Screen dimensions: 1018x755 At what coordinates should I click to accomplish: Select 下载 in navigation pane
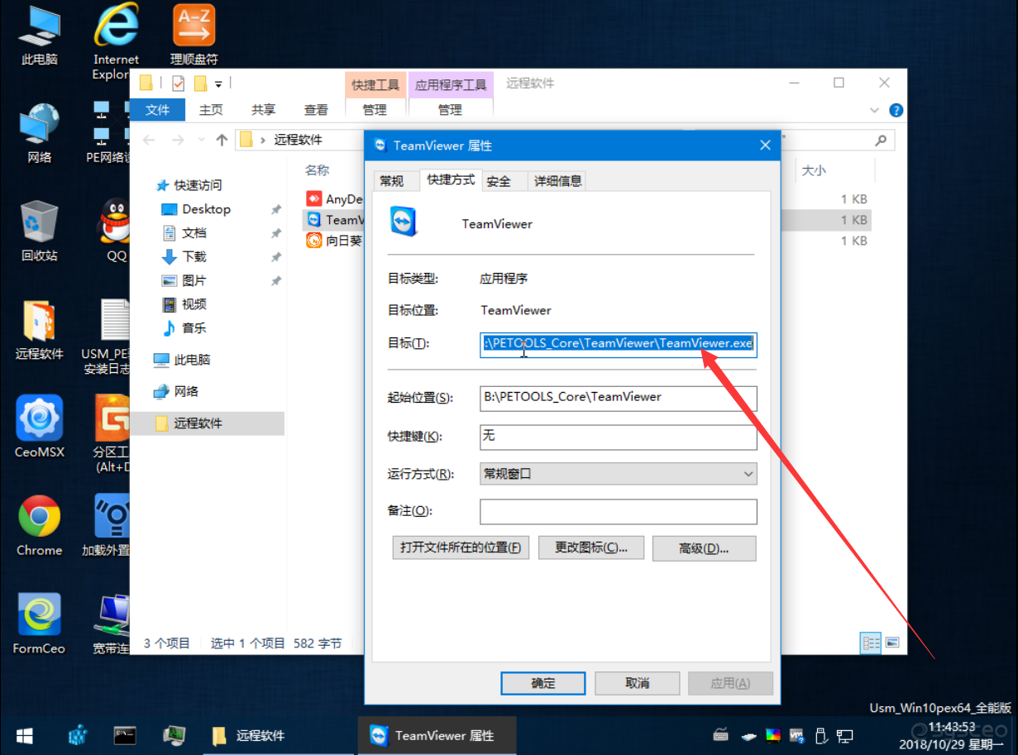[194, 256]
